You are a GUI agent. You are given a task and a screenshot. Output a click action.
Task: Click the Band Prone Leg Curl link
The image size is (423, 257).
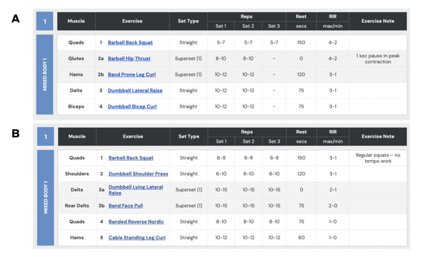[131, 75]
